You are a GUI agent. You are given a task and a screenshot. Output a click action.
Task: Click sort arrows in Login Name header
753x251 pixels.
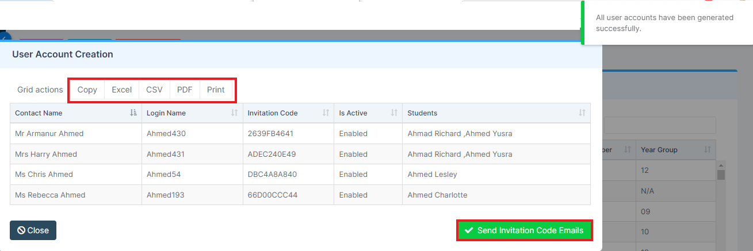tap(234, 113)
